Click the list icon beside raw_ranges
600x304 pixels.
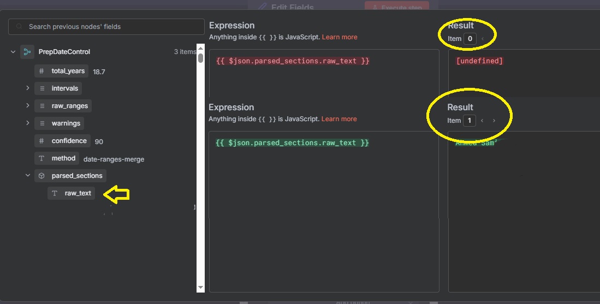pos(41,106)
